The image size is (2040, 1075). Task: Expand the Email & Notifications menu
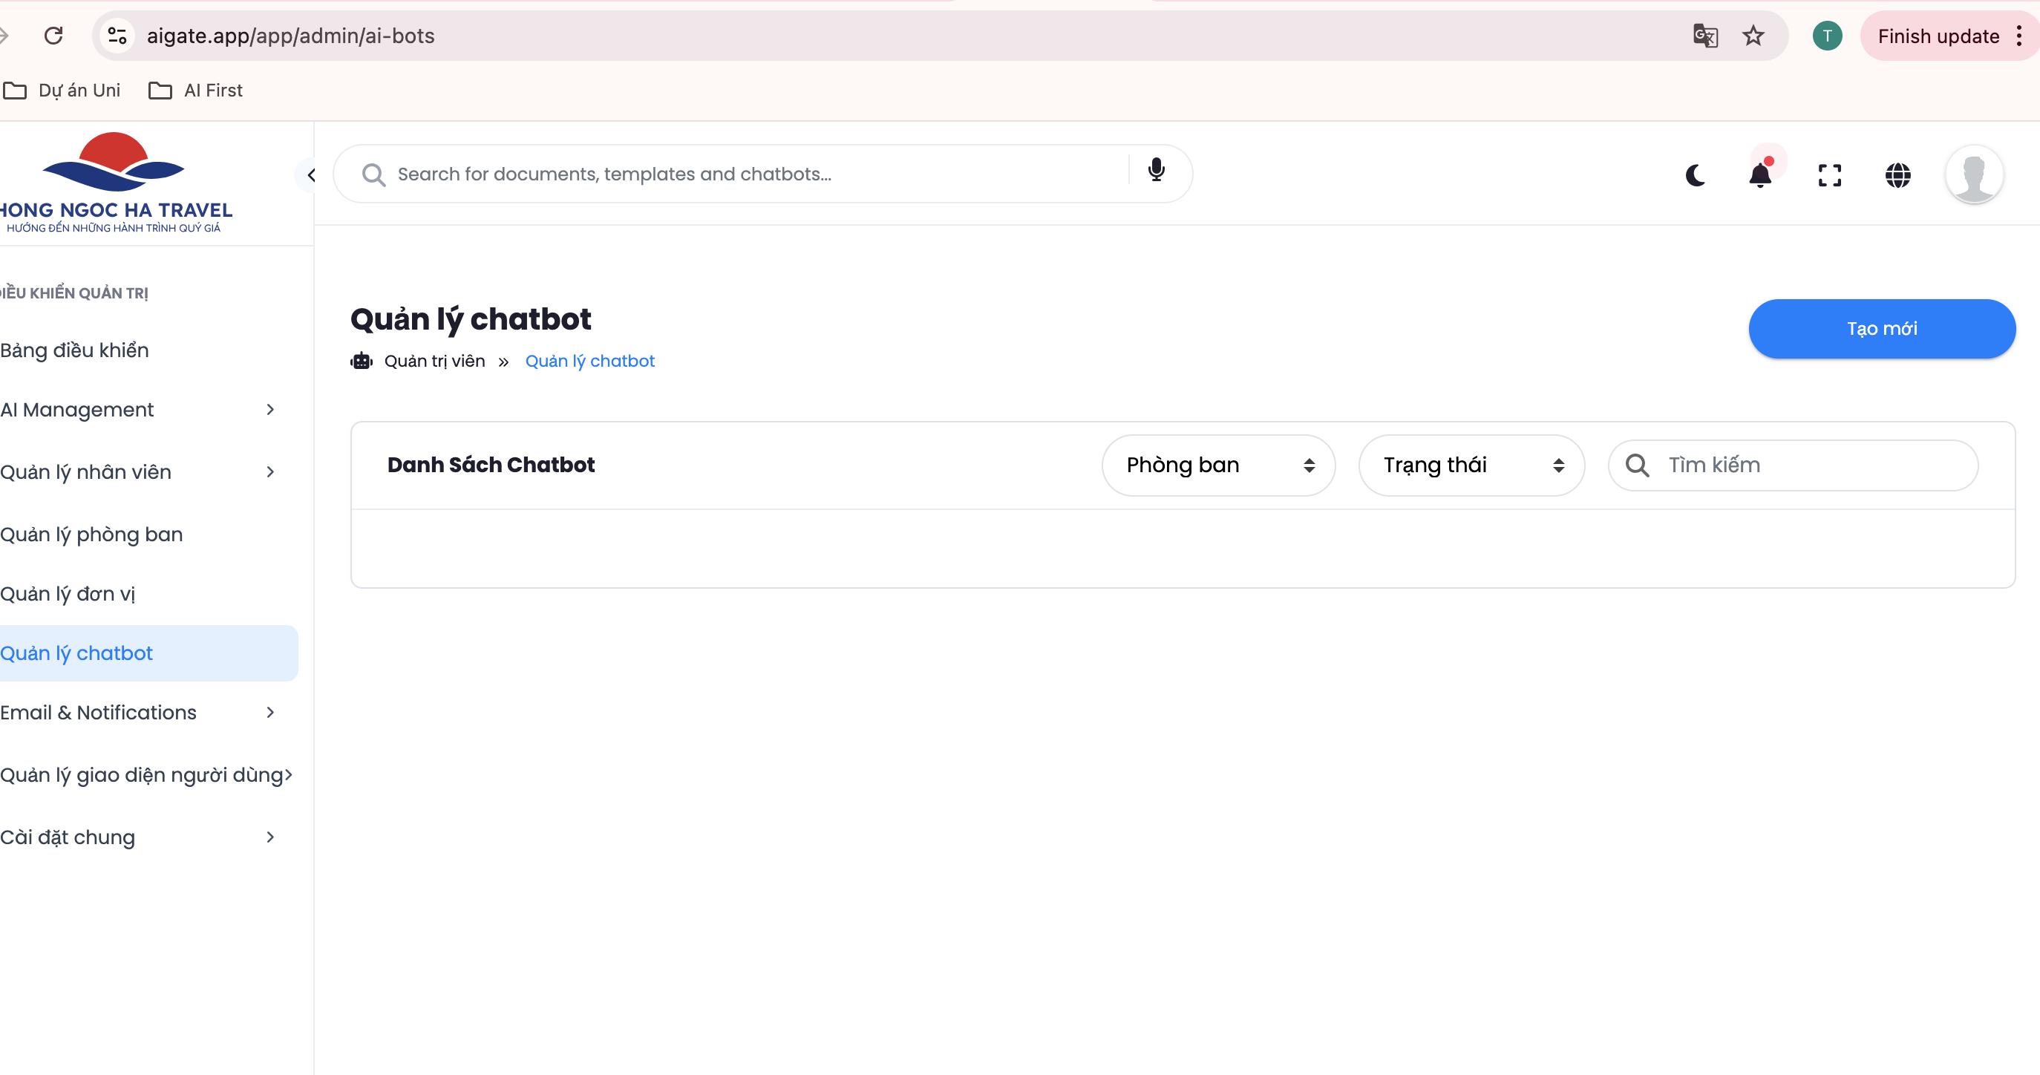tap(139, 712)
